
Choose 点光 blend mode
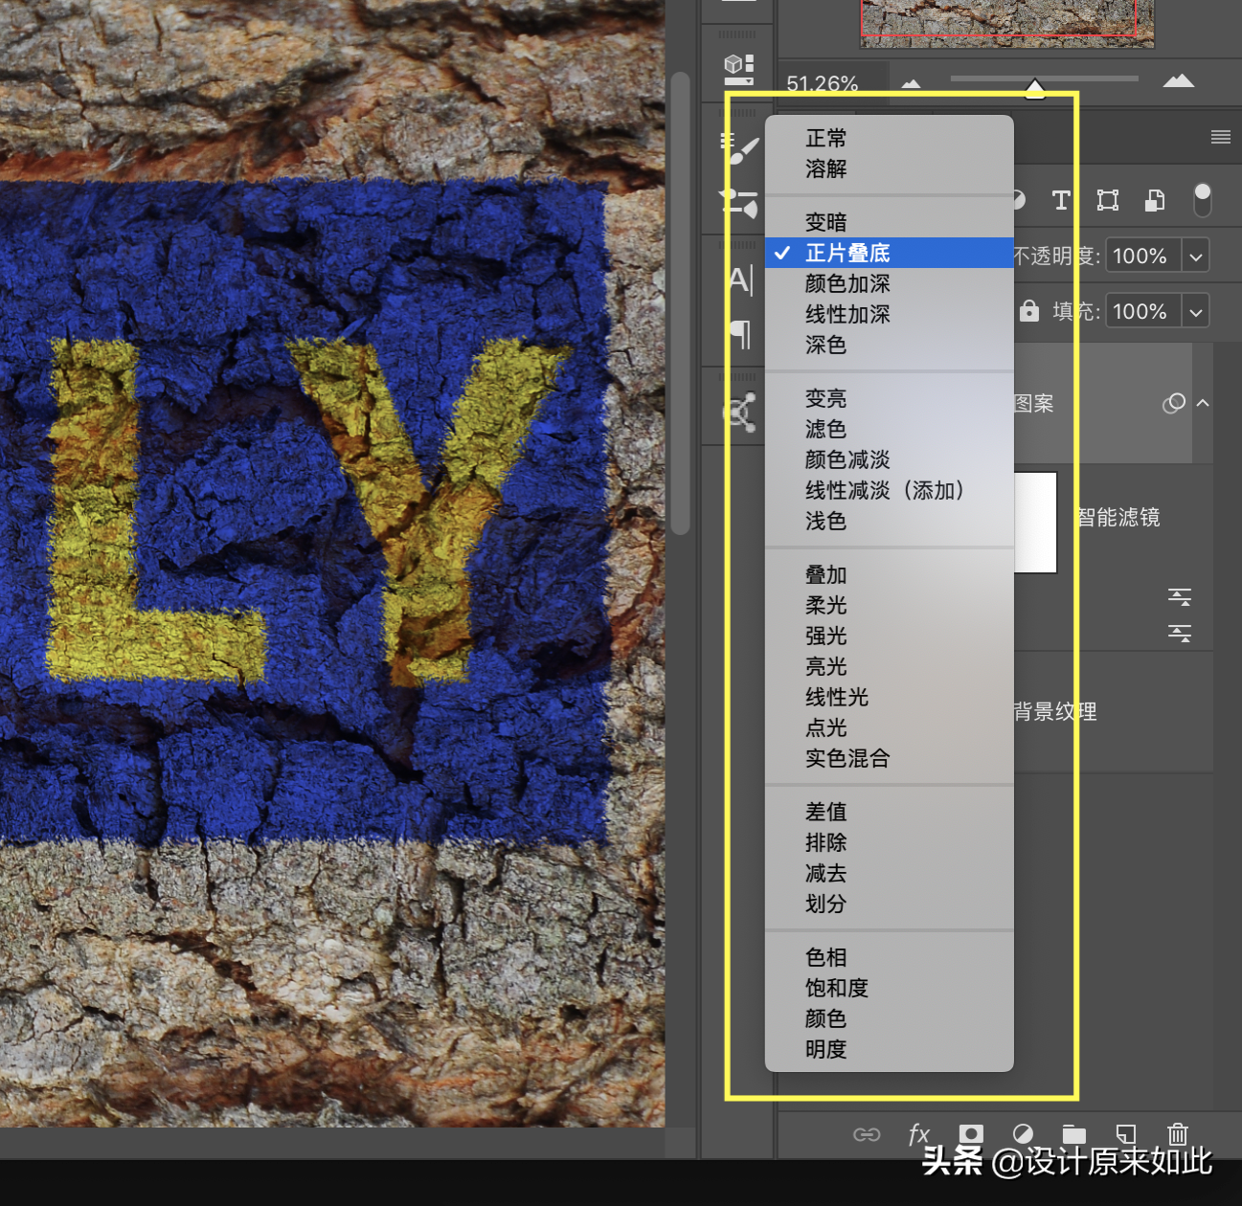[x=889, y=727]
